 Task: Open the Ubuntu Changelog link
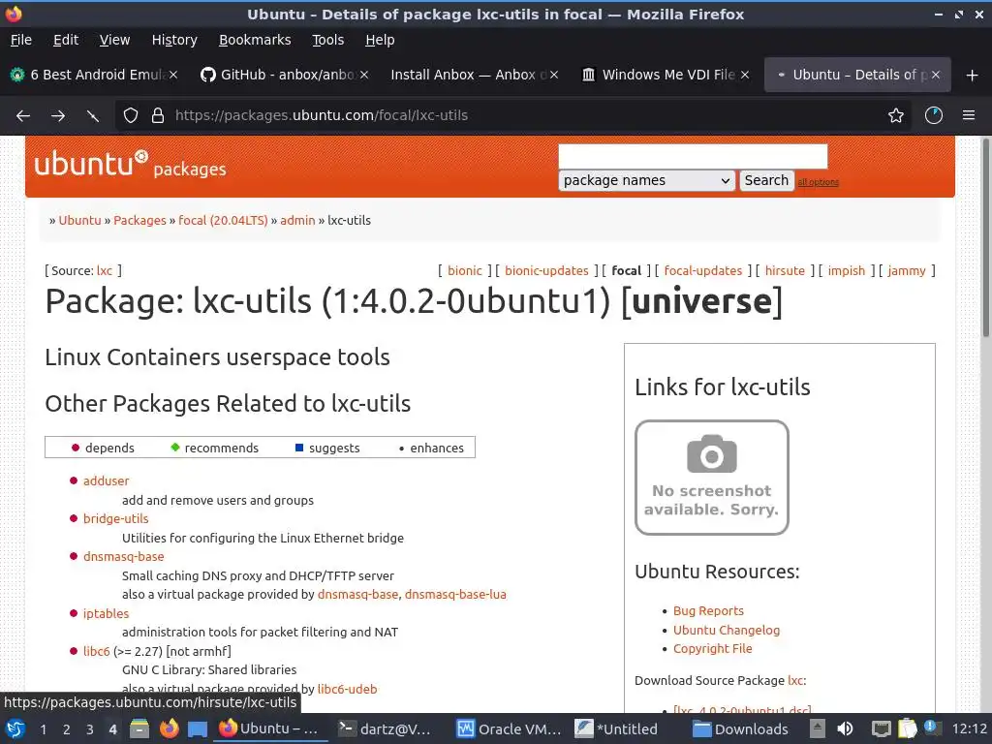click(727, 630)
